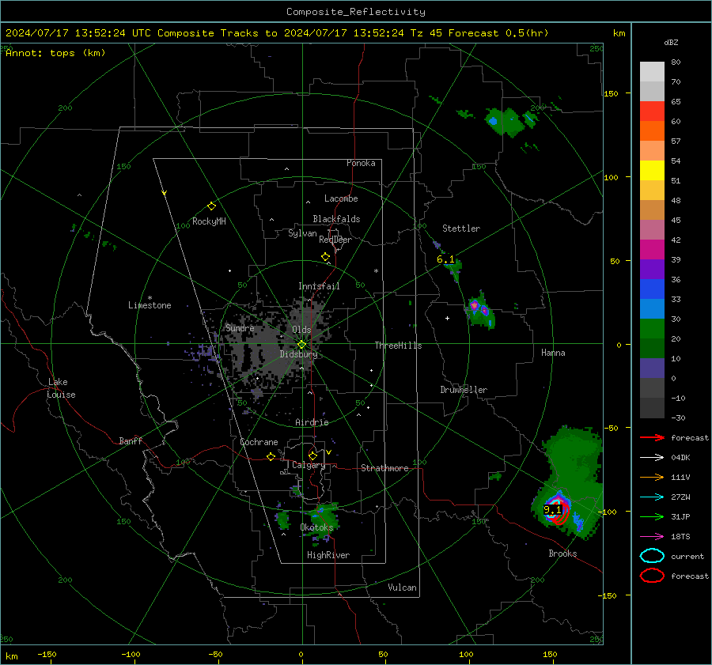Click the Hanna town label
The height and width of the screenshot is (665, 712).
553,353
